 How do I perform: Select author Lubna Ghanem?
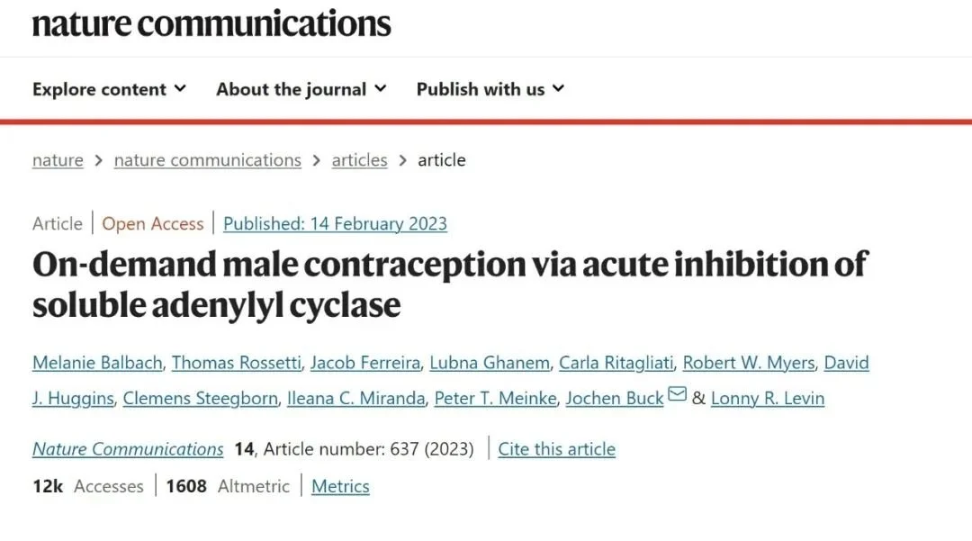point(490,363)
